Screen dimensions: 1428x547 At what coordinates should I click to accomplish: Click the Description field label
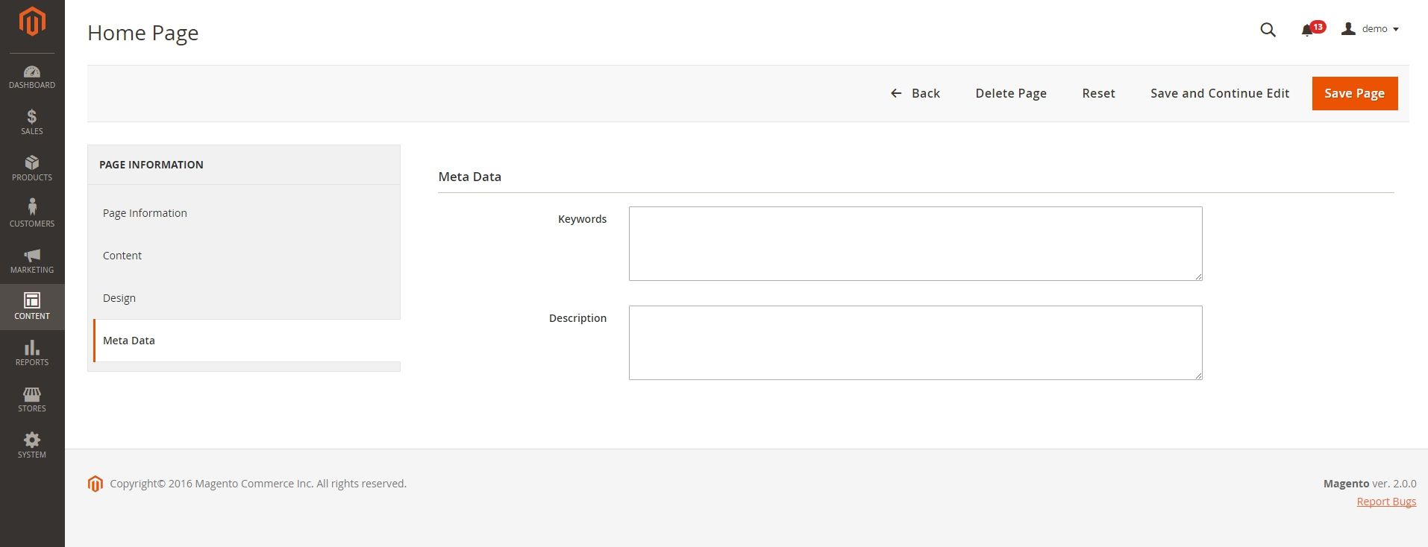(x=577, y=318)
